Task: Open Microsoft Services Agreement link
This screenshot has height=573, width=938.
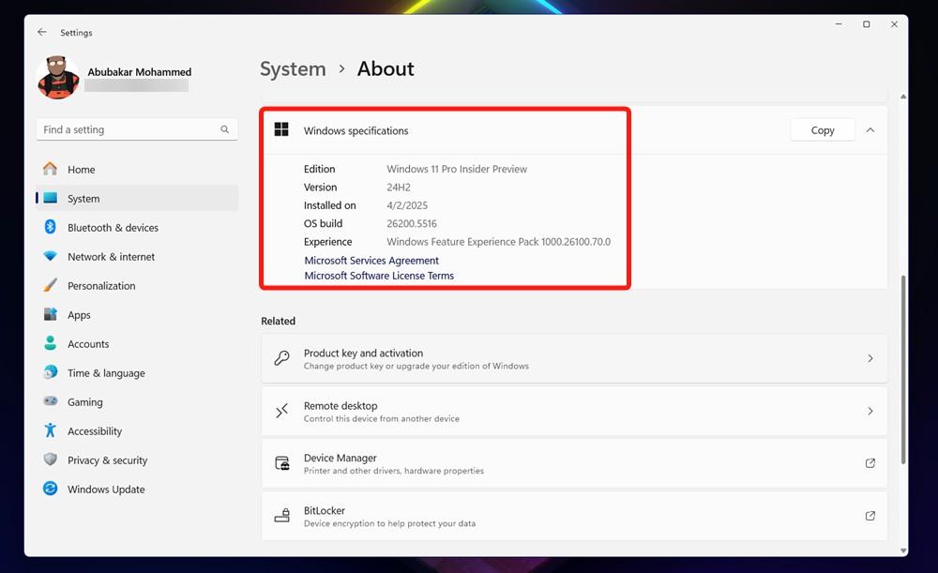Action: click(371, 260)
